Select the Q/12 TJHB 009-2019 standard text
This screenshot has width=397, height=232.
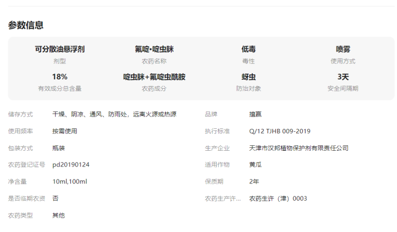coord(280,131)
